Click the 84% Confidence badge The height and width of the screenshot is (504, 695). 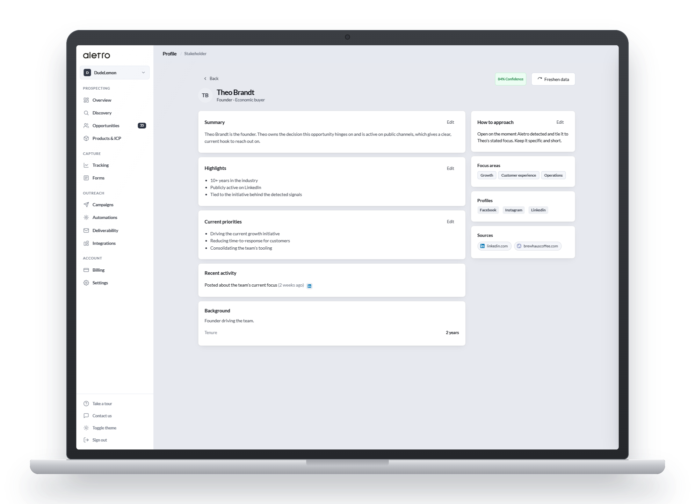tap(510, 79)
